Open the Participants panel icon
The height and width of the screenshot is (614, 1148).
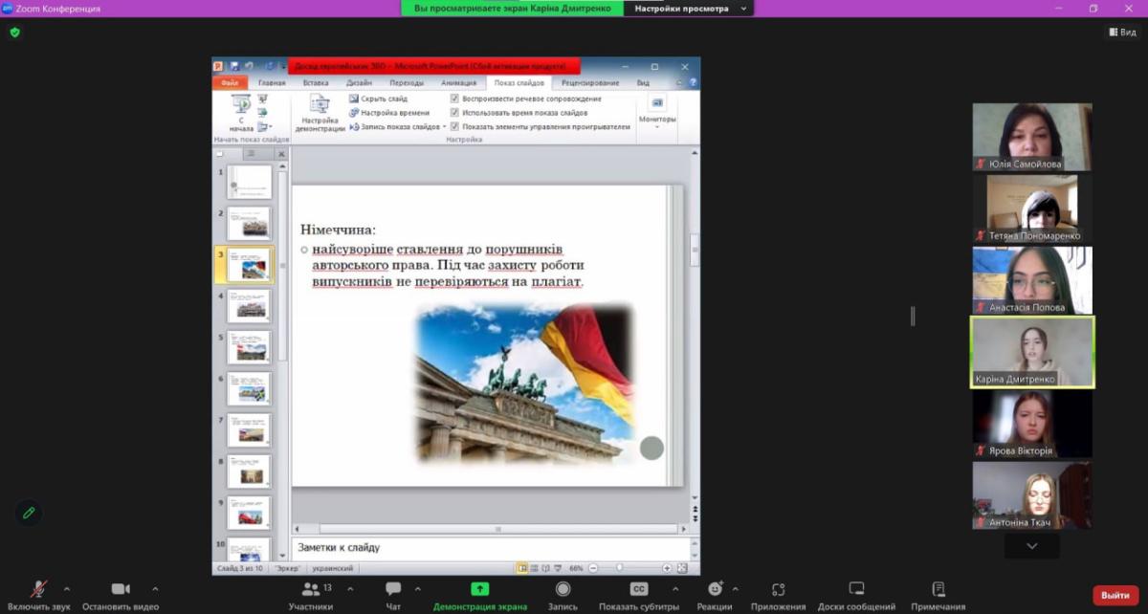[x=311, y=589]
